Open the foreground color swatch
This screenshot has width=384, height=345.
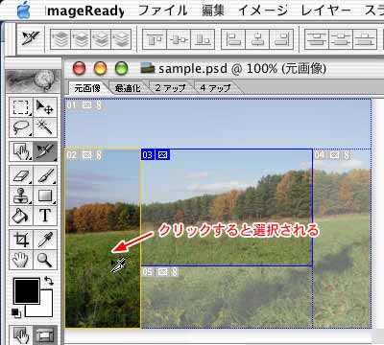[x=26, y=290]
